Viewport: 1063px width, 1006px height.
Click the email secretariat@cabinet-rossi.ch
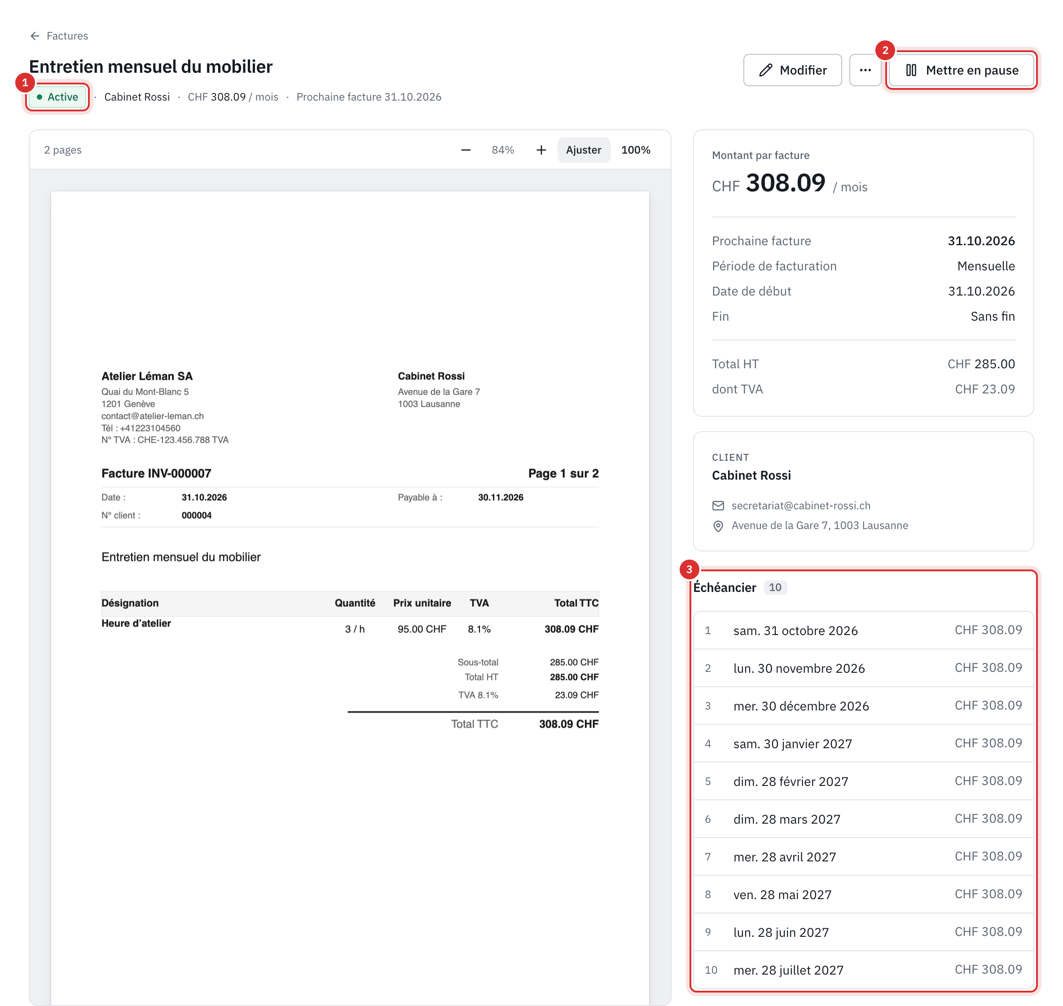(x=801, y=506)
